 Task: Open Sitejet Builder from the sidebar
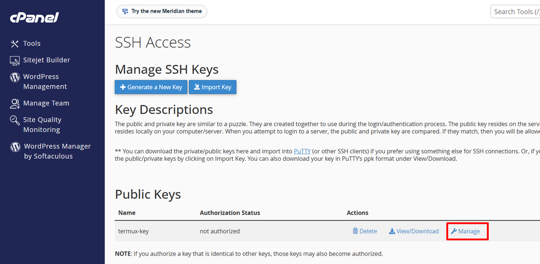(x=46, y=60)
